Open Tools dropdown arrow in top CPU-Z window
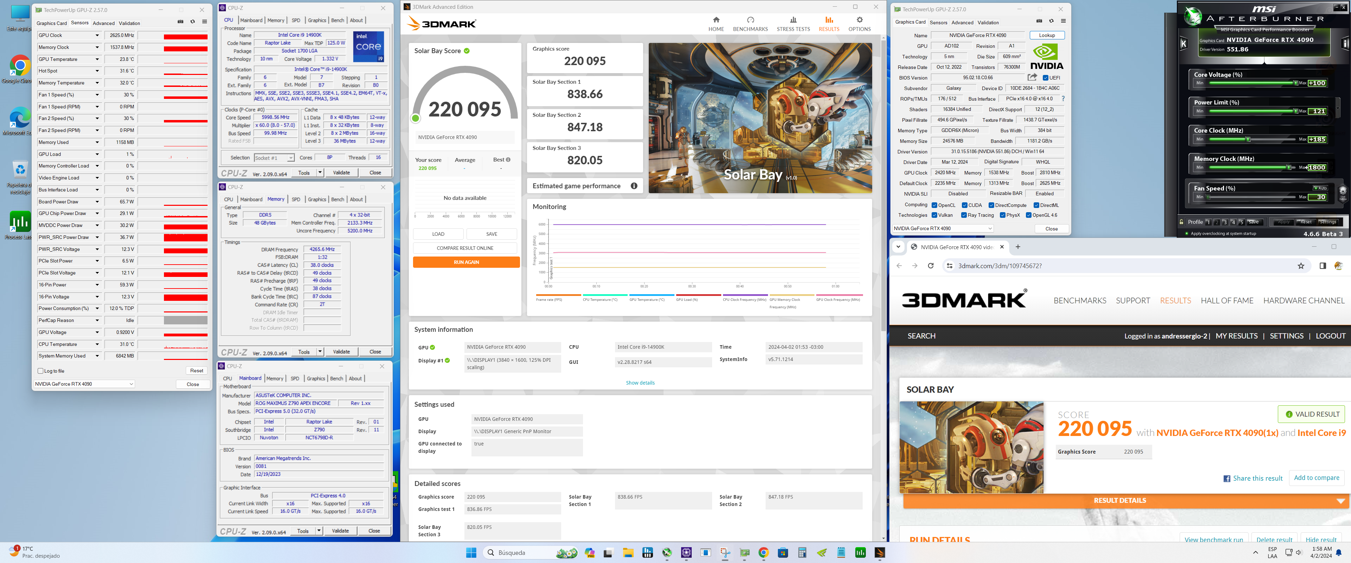Image resolution: width=1351 pixels, height=563 pixels. 320,173
